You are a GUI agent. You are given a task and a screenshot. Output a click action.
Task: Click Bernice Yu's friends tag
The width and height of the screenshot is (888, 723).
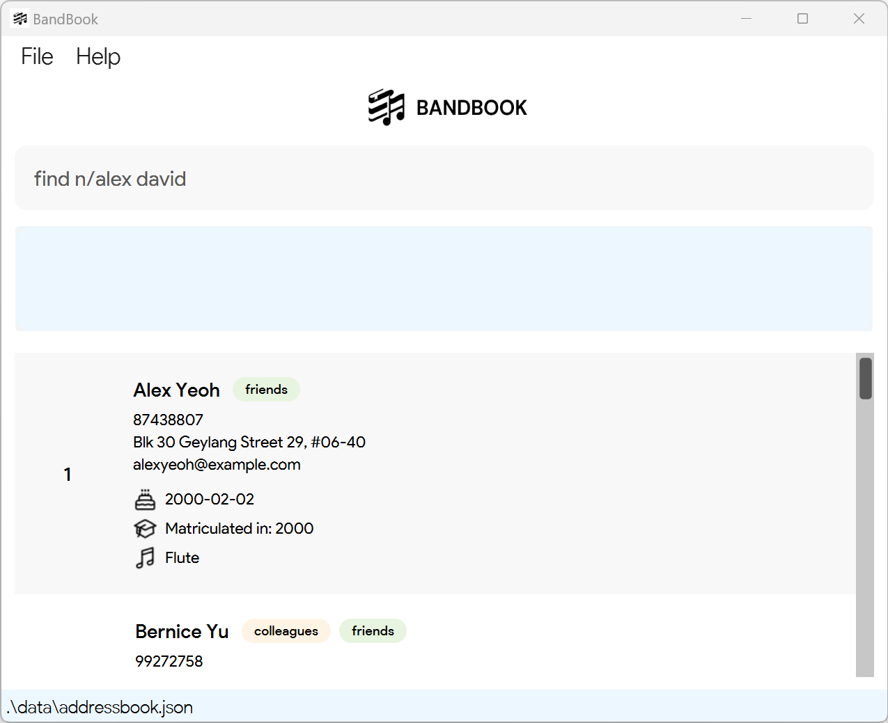373,631
